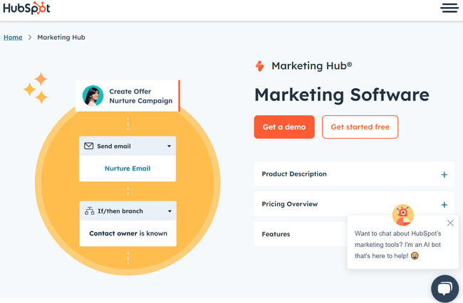Click the If/then branch icon
Image resolution: width=463 pixels, height=303 pixels.
(90, 211)
